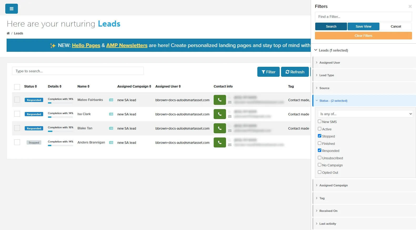Sort by Assigned User column

coord(168,86)
